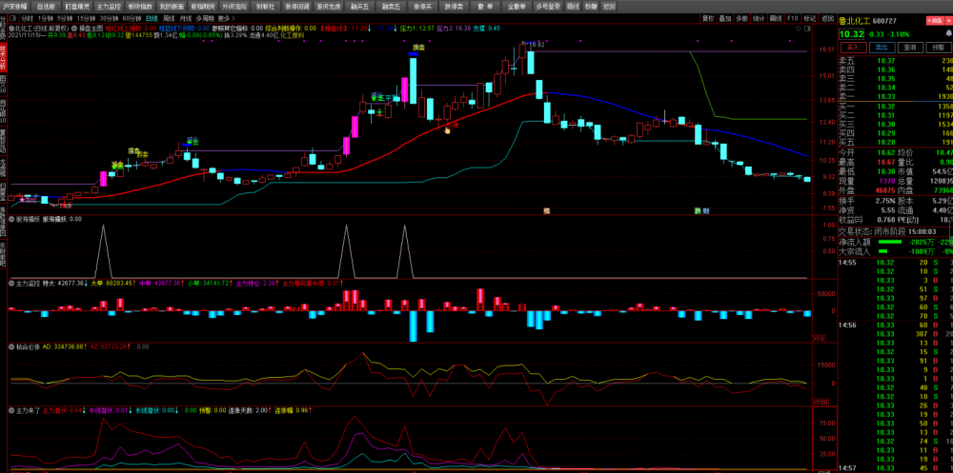The height and width of the screenshot is (473, 953).
Task: Click the 卖一 ask price 10.33
Action: pos(885,96)
